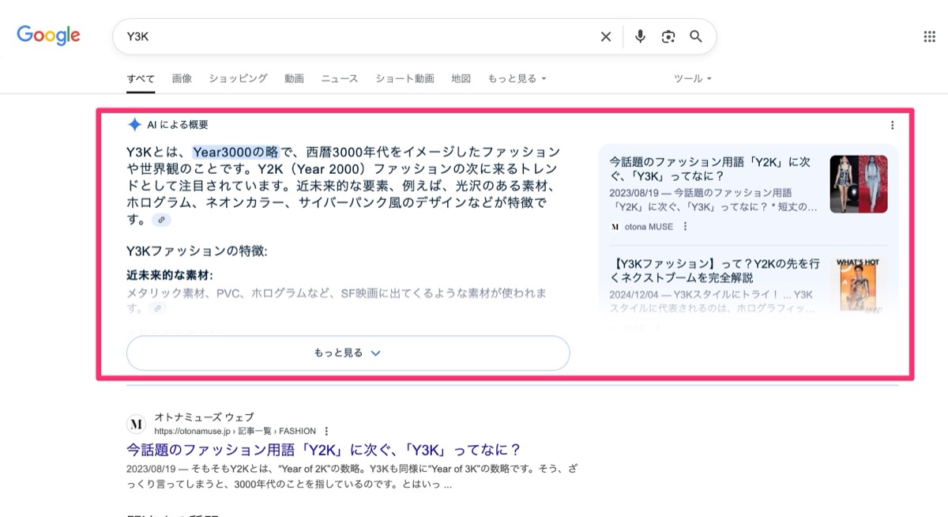This screenshot has width=948, height=517.
Task: Open the ニュース tab
Action: tap(339, 78)
